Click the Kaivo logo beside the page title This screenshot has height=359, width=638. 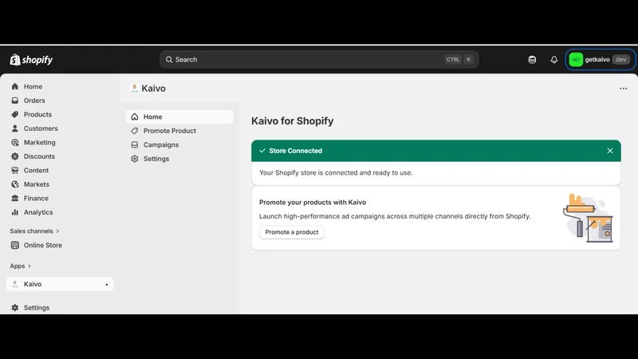(x=134, y=89)
